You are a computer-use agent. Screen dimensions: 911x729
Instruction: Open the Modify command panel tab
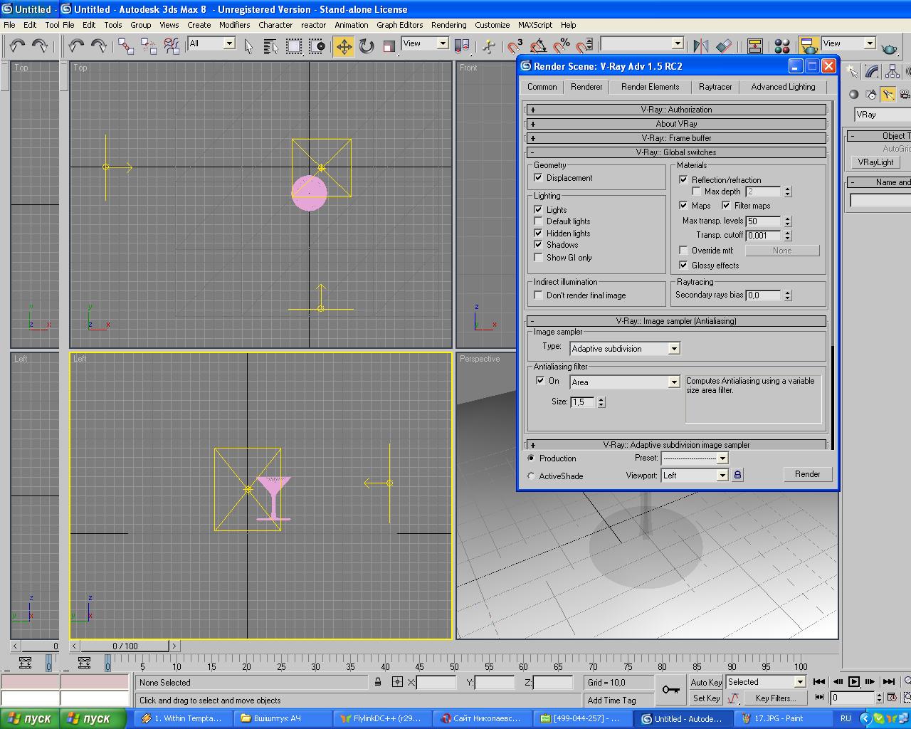tap(872, 72)
